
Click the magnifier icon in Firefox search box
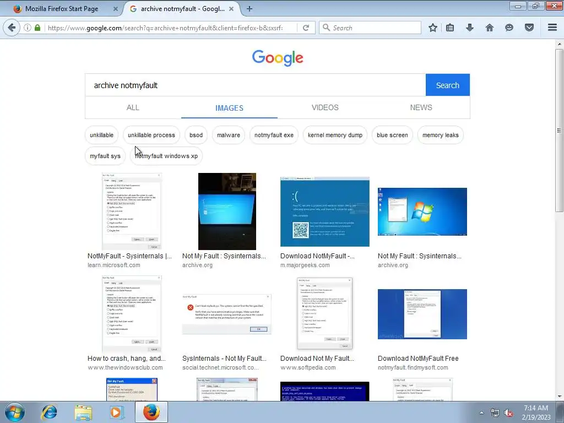(x=326, y=28)
